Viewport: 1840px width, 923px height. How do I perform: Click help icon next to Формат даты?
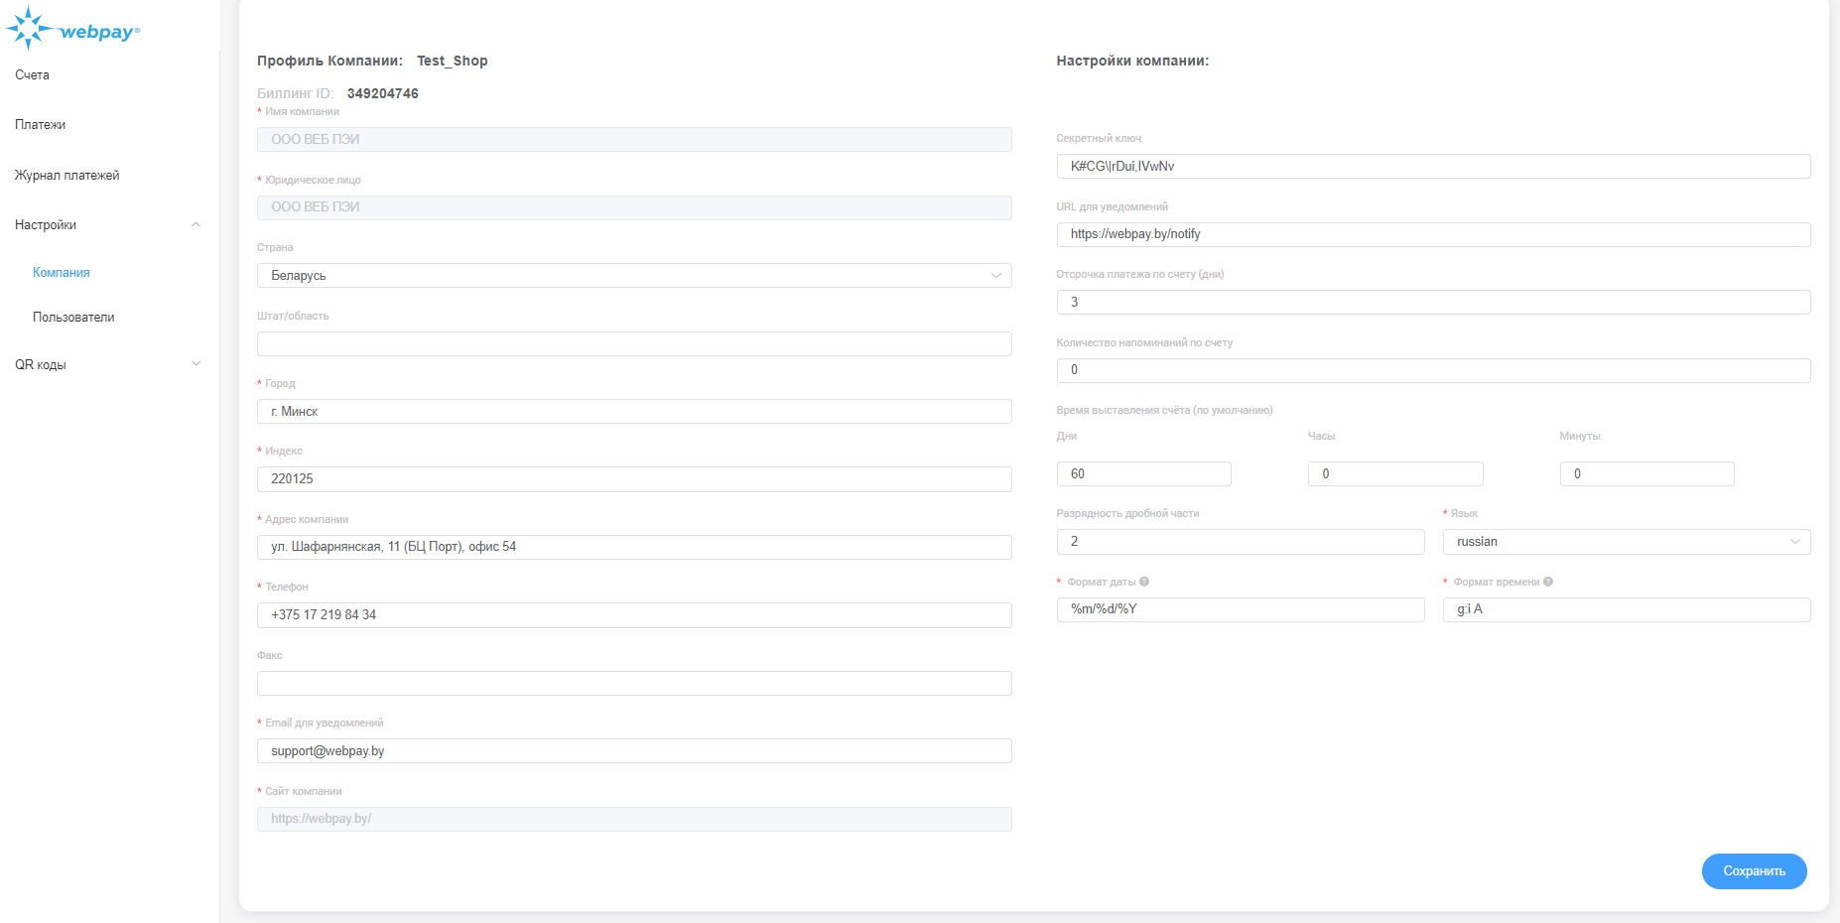(1144, 582)
